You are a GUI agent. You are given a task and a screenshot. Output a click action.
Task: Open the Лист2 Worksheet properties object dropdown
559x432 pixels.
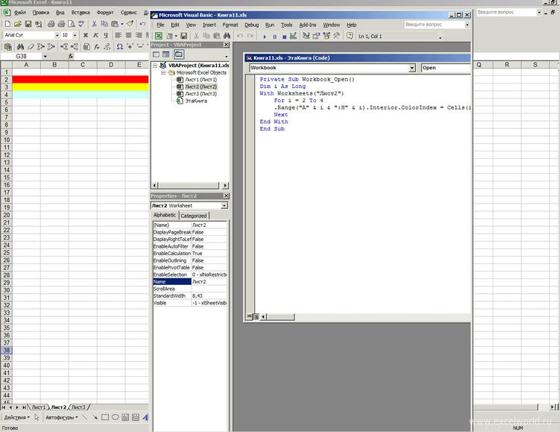224,206
